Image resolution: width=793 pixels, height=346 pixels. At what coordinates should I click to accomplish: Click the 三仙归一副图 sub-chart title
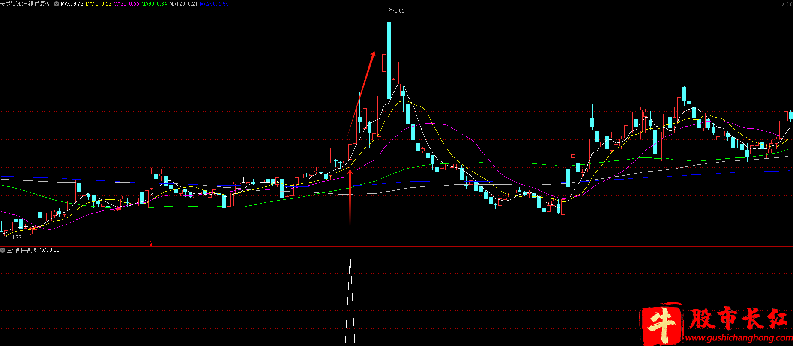click(x=22, y=250)
